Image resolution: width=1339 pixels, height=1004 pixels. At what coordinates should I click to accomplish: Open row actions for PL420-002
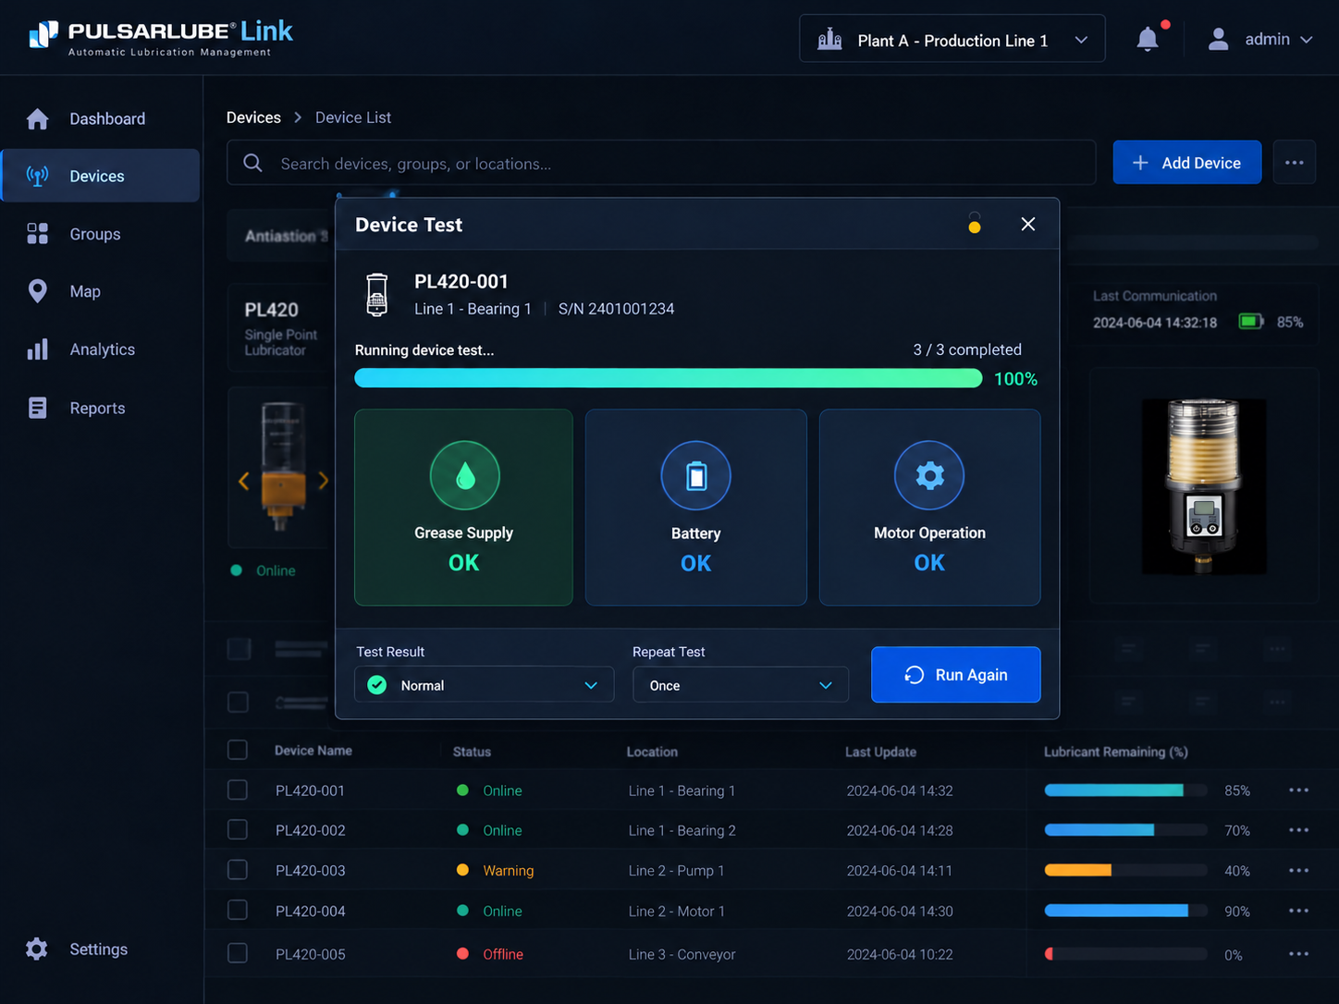1298,830
